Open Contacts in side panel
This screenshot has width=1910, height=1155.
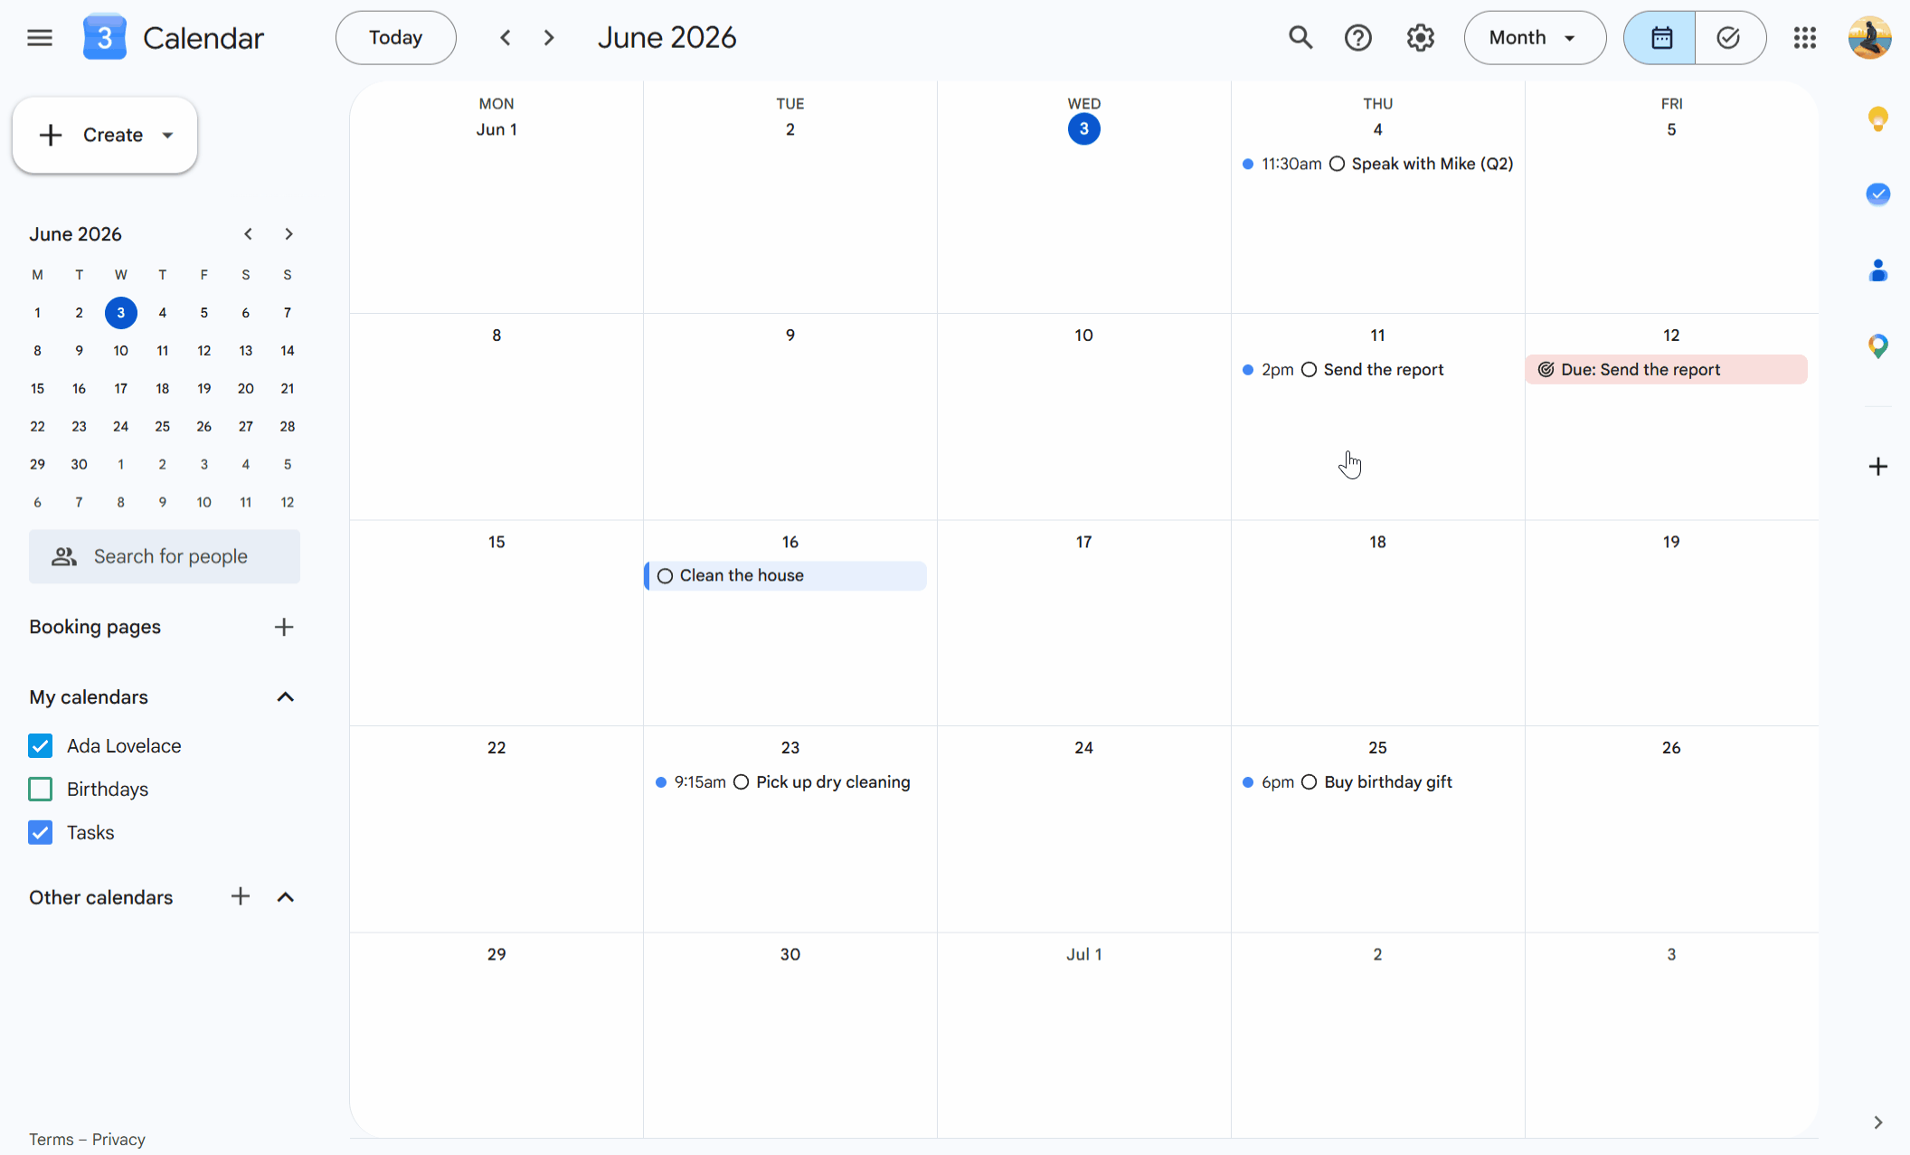tap(1878, 270)
